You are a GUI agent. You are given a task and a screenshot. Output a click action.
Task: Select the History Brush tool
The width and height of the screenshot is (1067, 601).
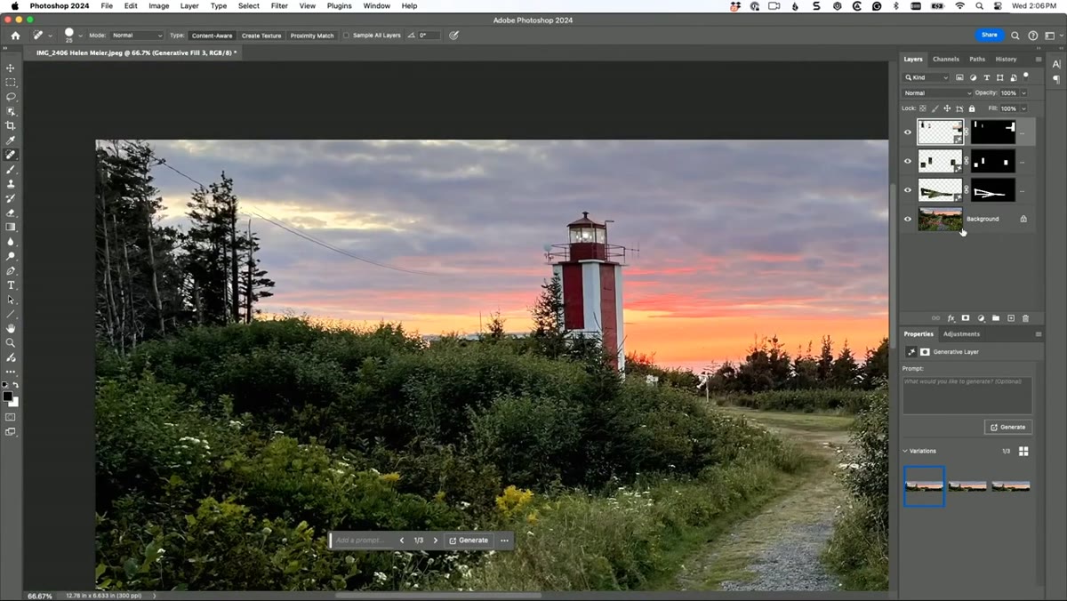[x=11, y=198]
